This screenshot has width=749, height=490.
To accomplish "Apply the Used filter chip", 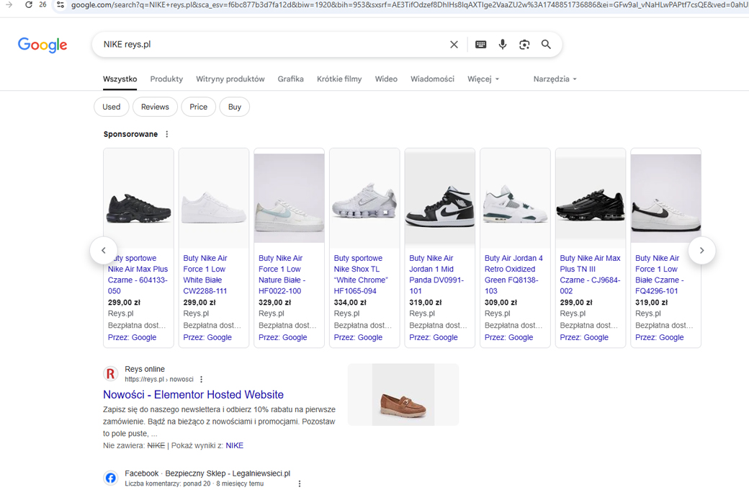I will (x=112, y=107).
